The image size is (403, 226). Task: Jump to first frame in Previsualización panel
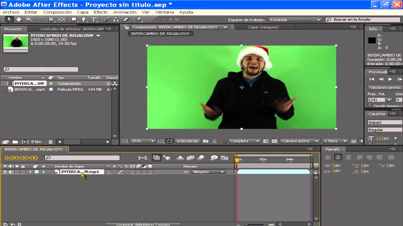[372, 79]
